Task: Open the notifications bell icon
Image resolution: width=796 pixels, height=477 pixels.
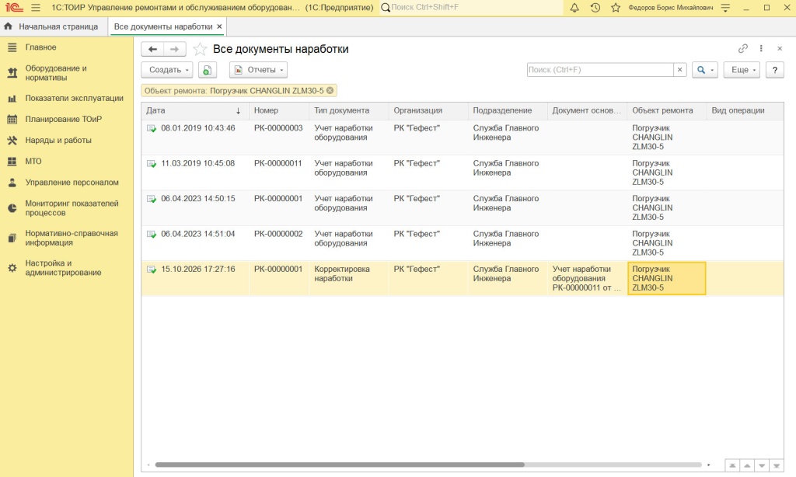Action: 574,8
